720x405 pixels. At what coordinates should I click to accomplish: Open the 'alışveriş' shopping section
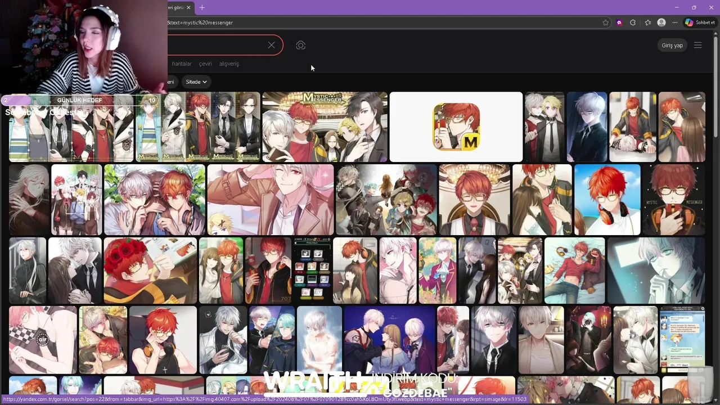(229, 64)
